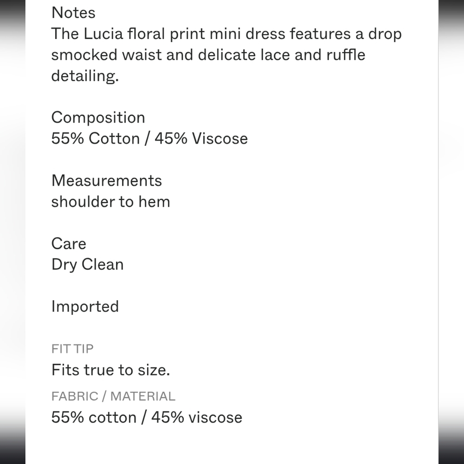Viewport: 464px width, 464px height.
Task: Click the word 'detailing.' in the notes
Action: coord(85,76)
